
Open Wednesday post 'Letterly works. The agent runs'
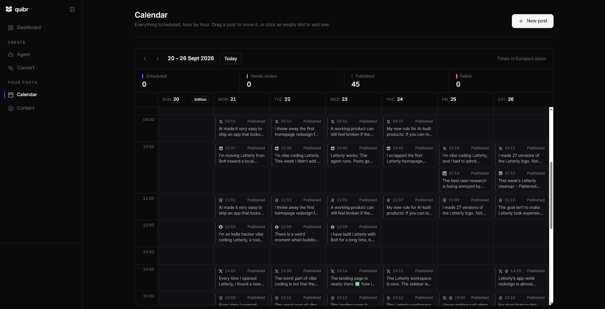[353, 155]
